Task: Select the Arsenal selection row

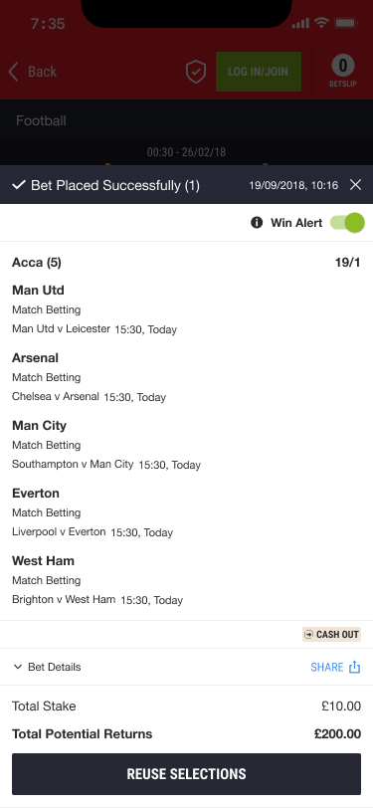Action: point(187,377)
